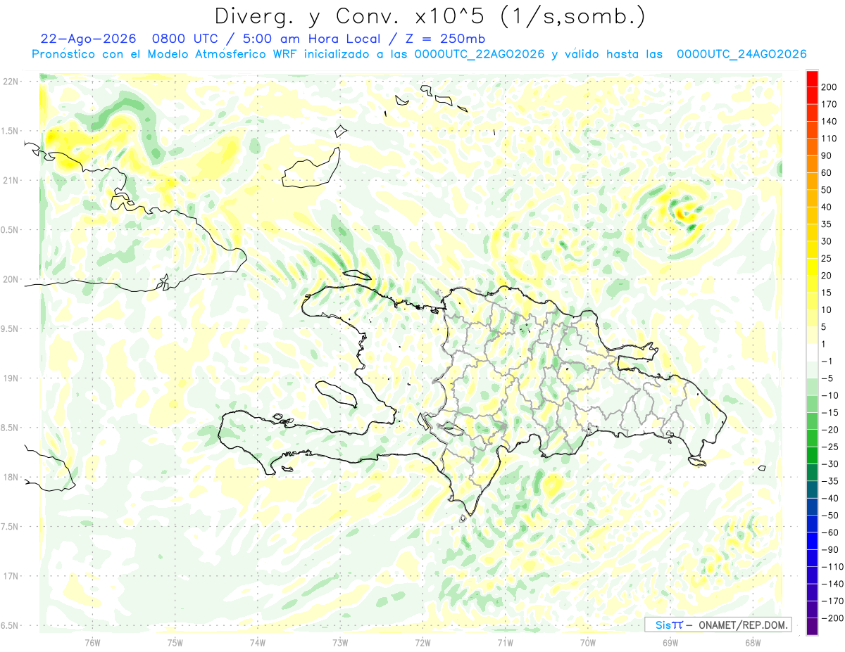Click the "0.5N" latitude axis label
Viewport: 845px width, 652px height.
pyautogui.click(x=10, y=230)
